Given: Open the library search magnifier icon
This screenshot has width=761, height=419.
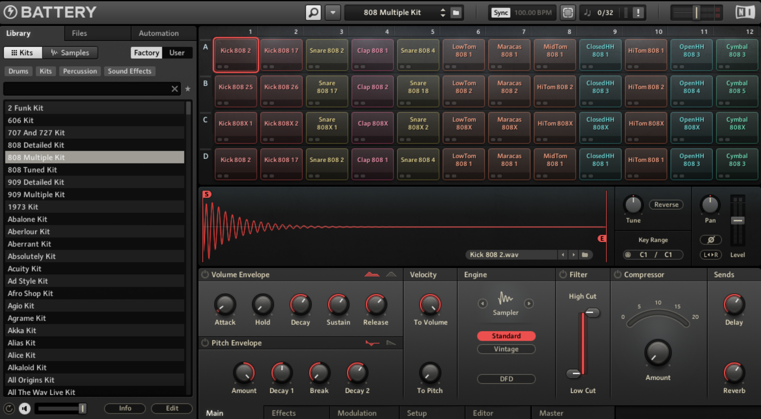Looking at the screenshot, I should [x=313, y=12].
